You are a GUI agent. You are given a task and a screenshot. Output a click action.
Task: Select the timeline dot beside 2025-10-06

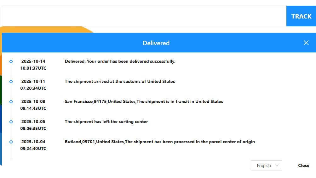click(x=11, y=122)
